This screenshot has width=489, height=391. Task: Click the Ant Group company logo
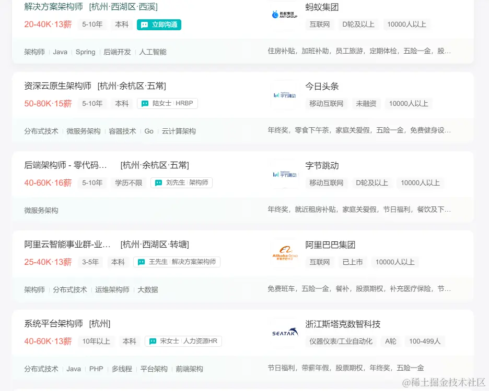(x=285, y=15)
